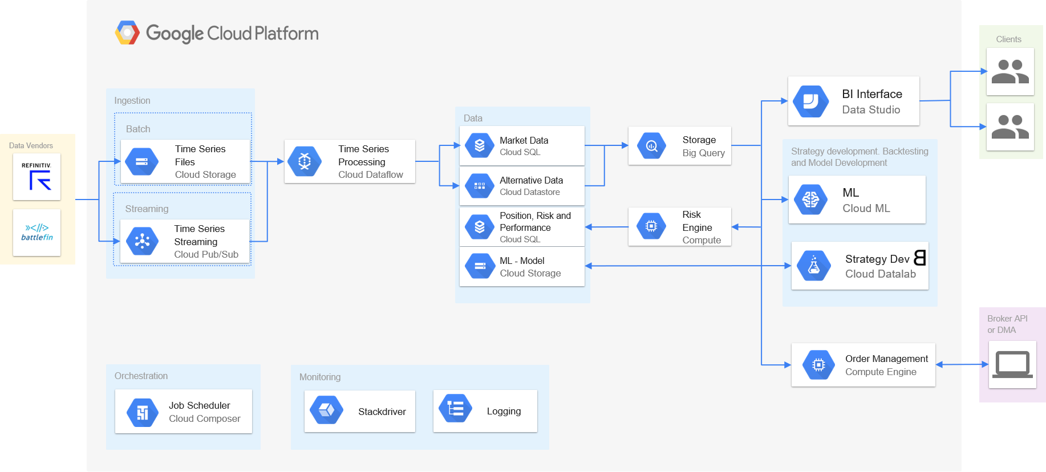Screen dimensions: 1046x472
Task: Click the Cloud Dataflow icon for Time Series Processing
Action: (x=305, y=161)
